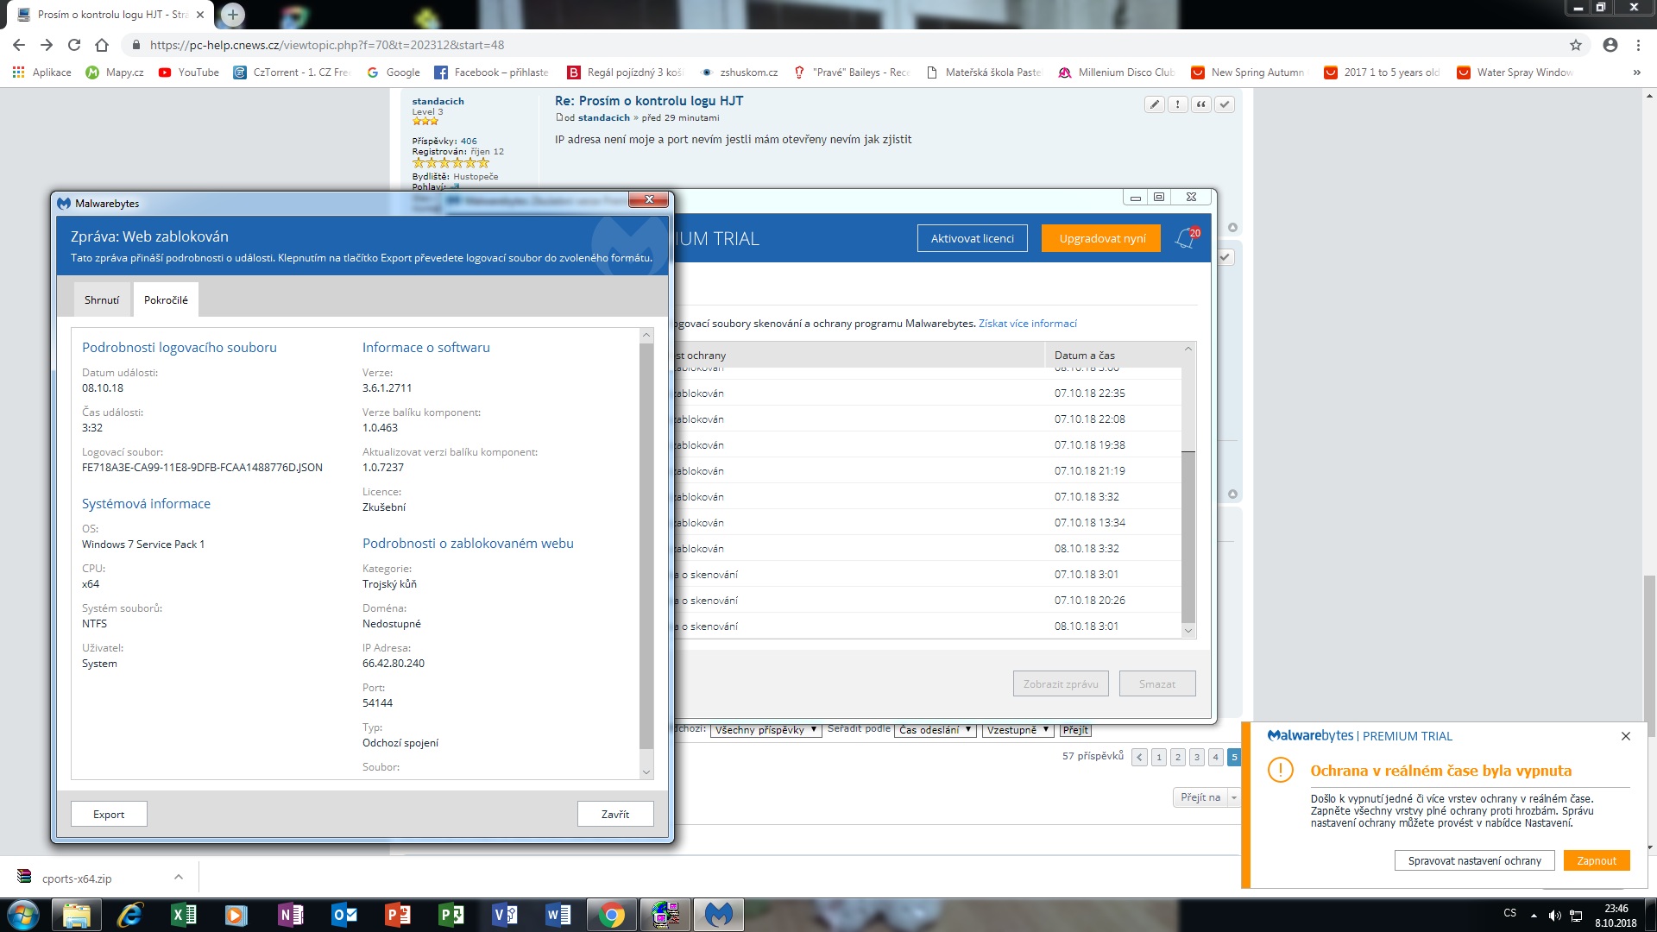Open cports-x64.zip download options arrow
Screen dimensions: 1657x932
(179, 878)
